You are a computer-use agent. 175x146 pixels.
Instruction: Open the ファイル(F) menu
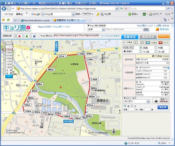(8, 14)
